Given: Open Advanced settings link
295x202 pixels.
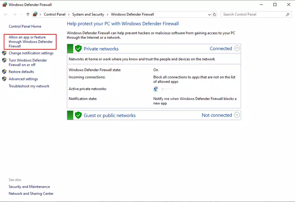Looking at the screenshot, I should click(x=23, y=79).
